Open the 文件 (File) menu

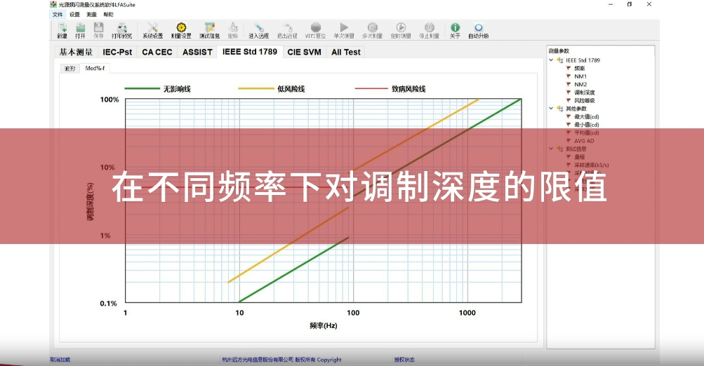tap(57, 14)
